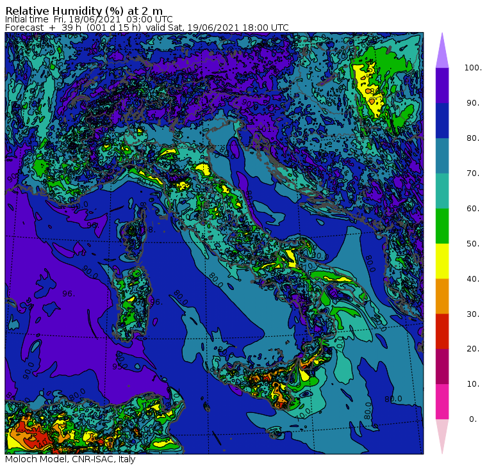Click the '80.' legend scale label
This screenshot has width=487, height=468.
473,138
